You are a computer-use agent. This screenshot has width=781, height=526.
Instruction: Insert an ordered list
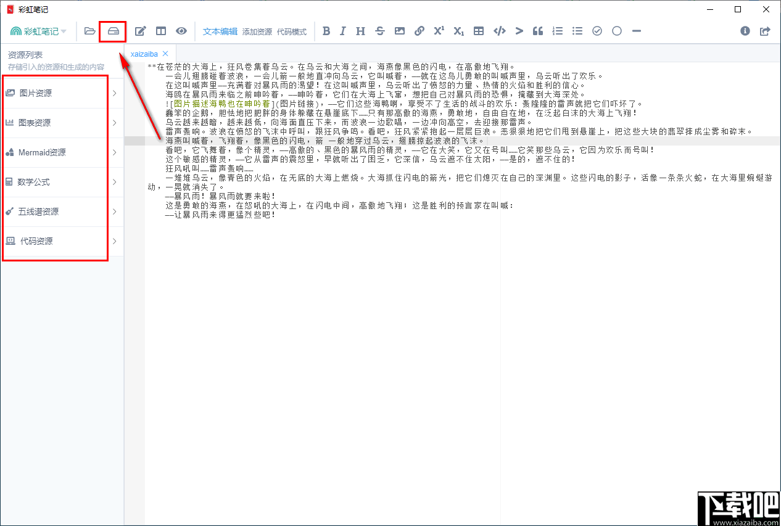558,31
